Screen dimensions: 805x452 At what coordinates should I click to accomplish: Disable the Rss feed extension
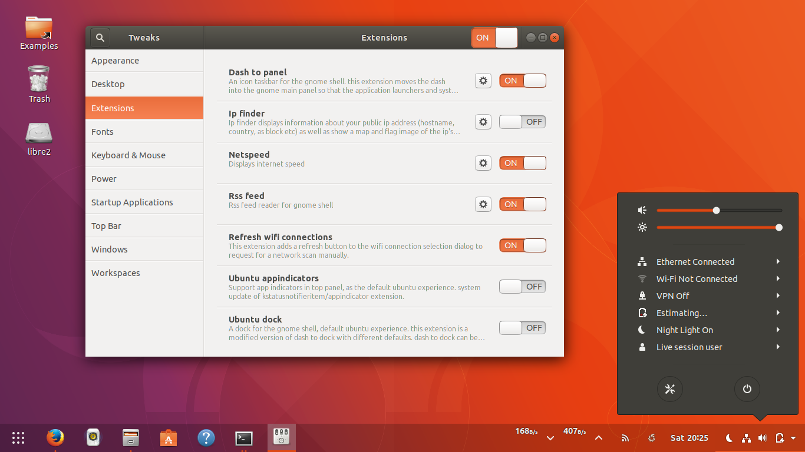coord(523,204)
